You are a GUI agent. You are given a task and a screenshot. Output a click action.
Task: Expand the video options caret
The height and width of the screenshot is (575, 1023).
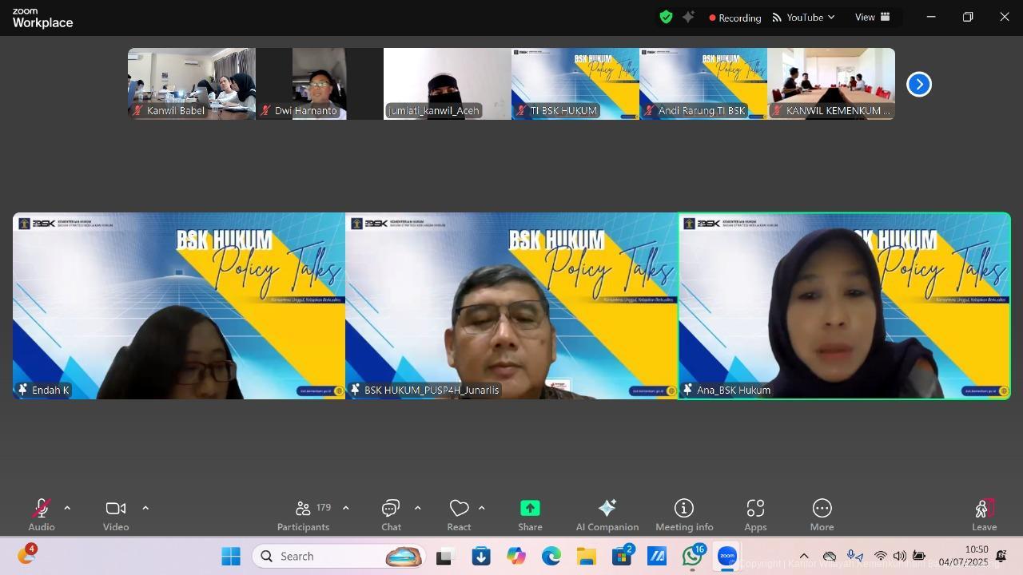click(x=145, y=508)
